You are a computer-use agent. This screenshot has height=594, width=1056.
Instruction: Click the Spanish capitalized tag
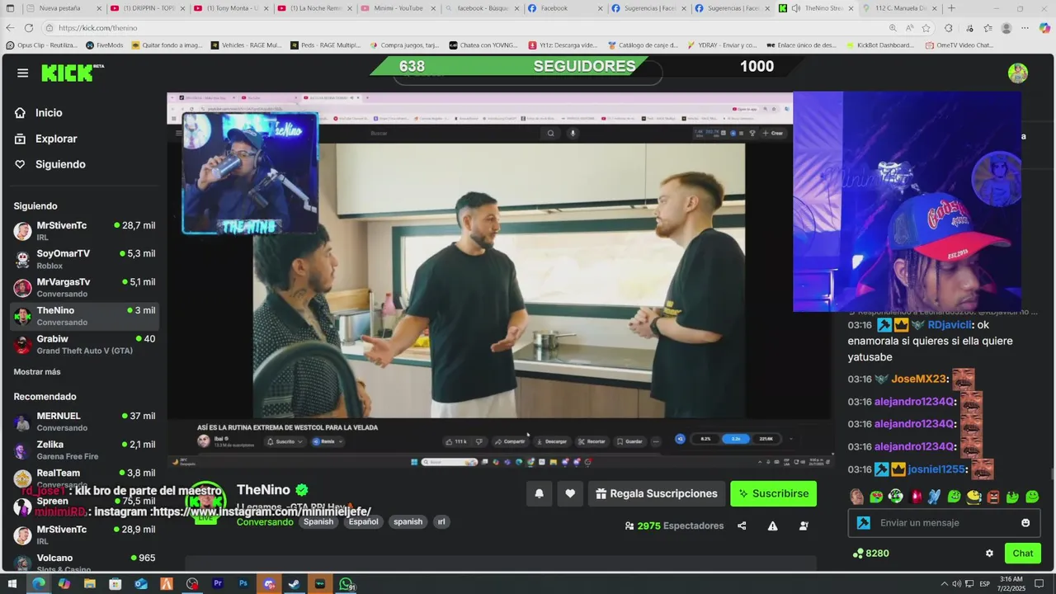tap(318, 521)
